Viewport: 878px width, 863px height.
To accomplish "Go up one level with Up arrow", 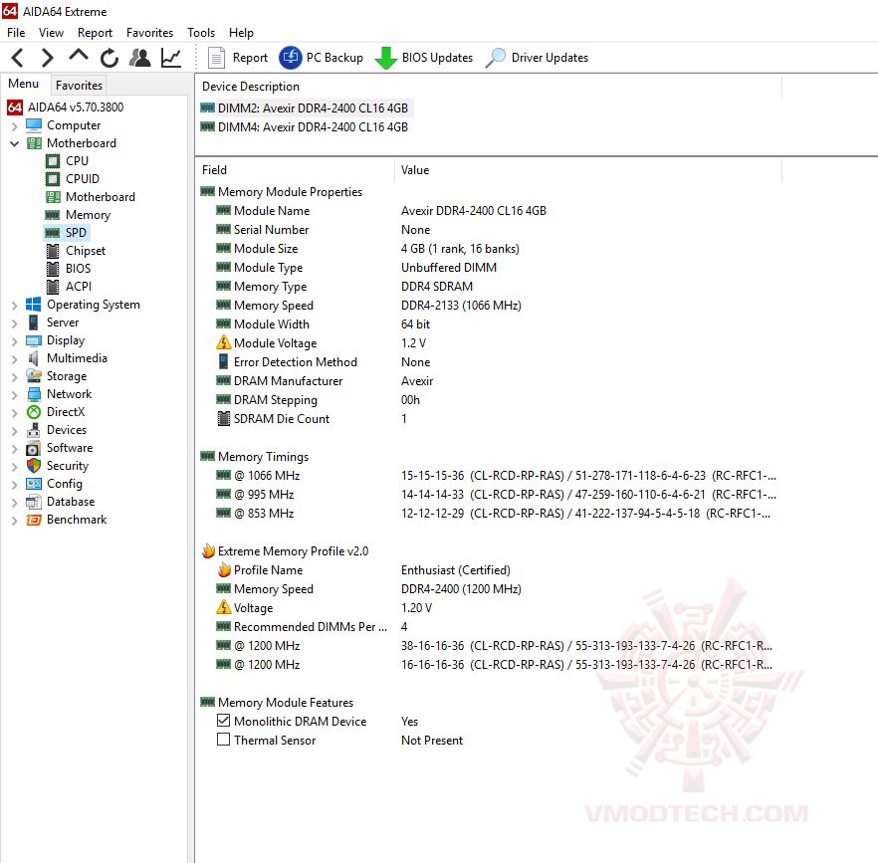I will [79, 56].
